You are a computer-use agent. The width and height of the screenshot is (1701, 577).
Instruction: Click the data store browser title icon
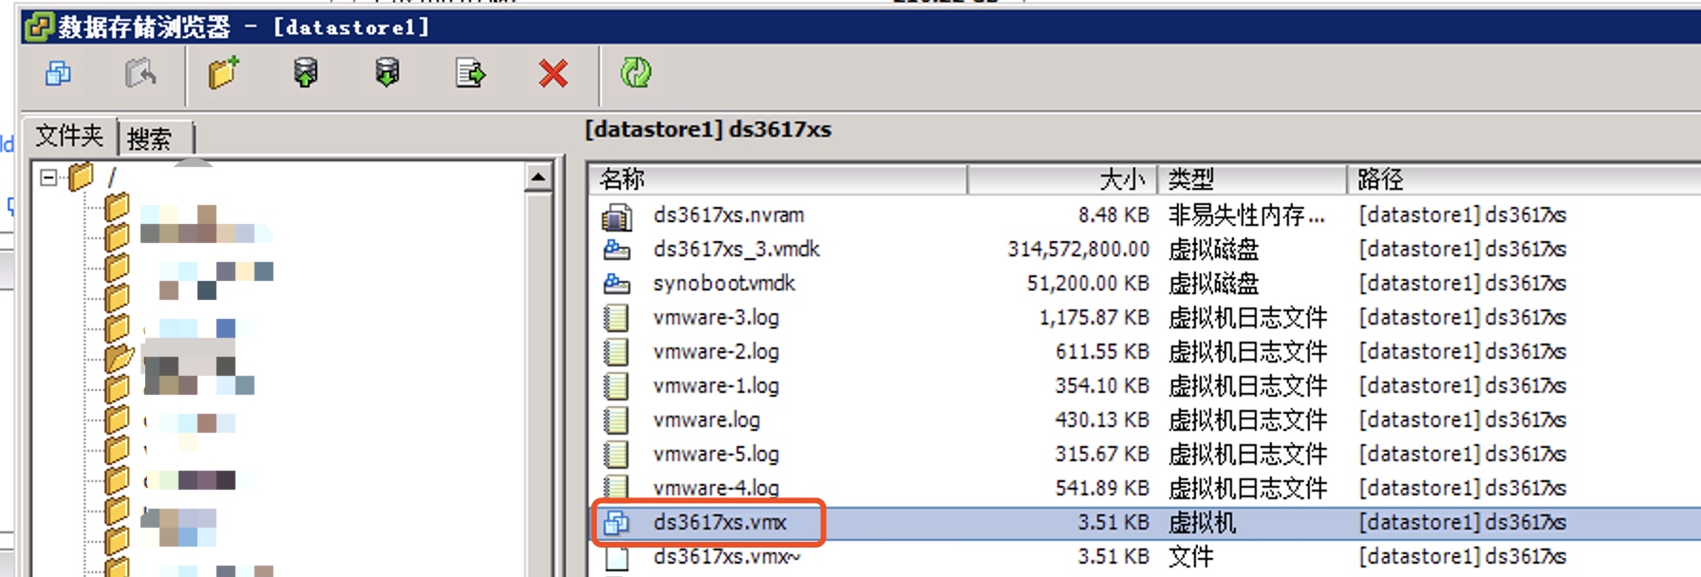tap(39, 27)
